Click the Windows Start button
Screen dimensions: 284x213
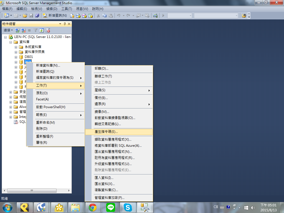[7, 207]
